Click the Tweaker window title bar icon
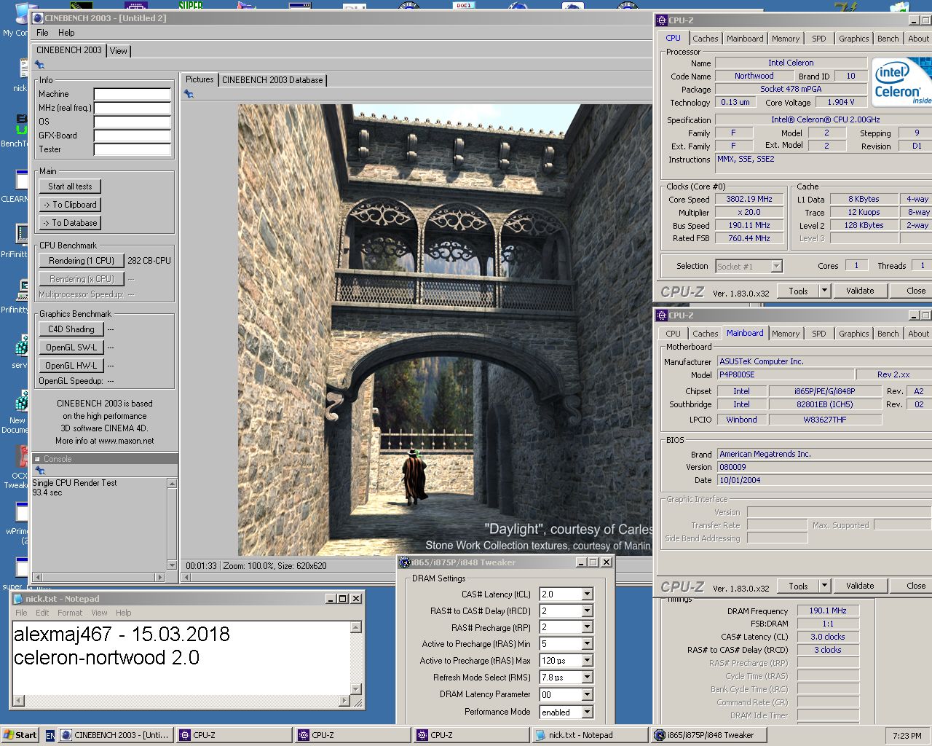The image size is (932, 746). click(x=405, y=562)
